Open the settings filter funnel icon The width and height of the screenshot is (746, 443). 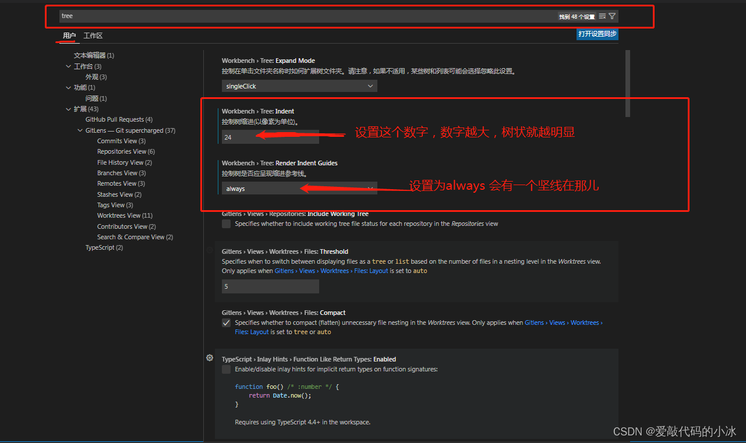pyautogui.click(x=612, y=16)
